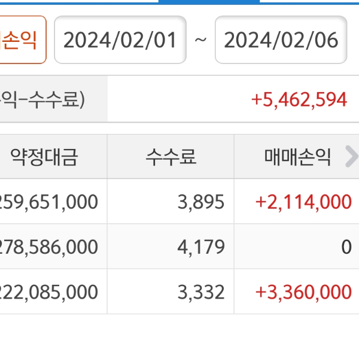Select the 259,651,000 contract amount cell
This screenshot has height=359, width=359.
pos(50,202)
